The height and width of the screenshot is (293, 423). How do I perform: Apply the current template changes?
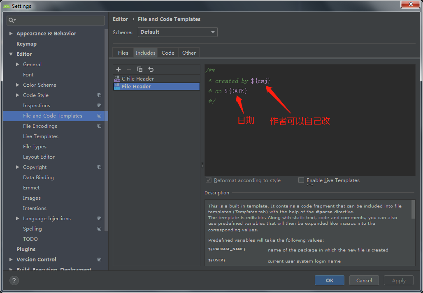click(398, 280)
